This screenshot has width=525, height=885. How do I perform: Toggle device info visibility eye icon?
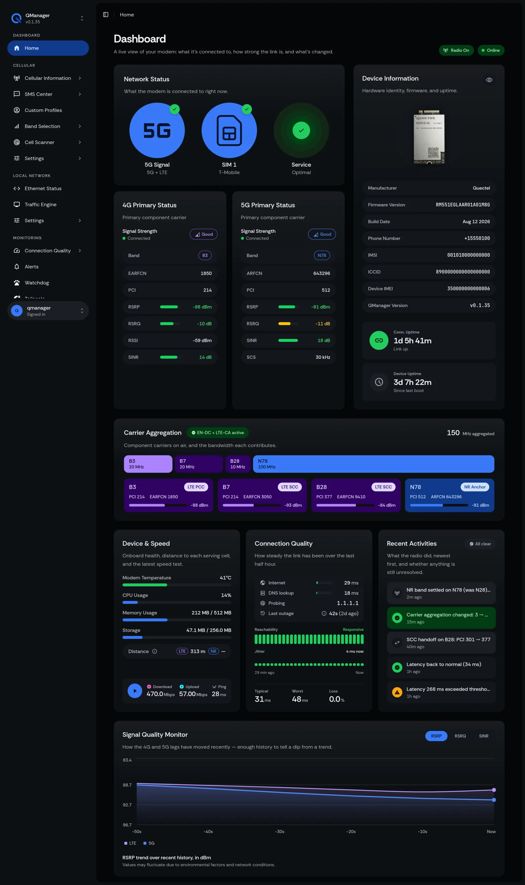(489, 80)
